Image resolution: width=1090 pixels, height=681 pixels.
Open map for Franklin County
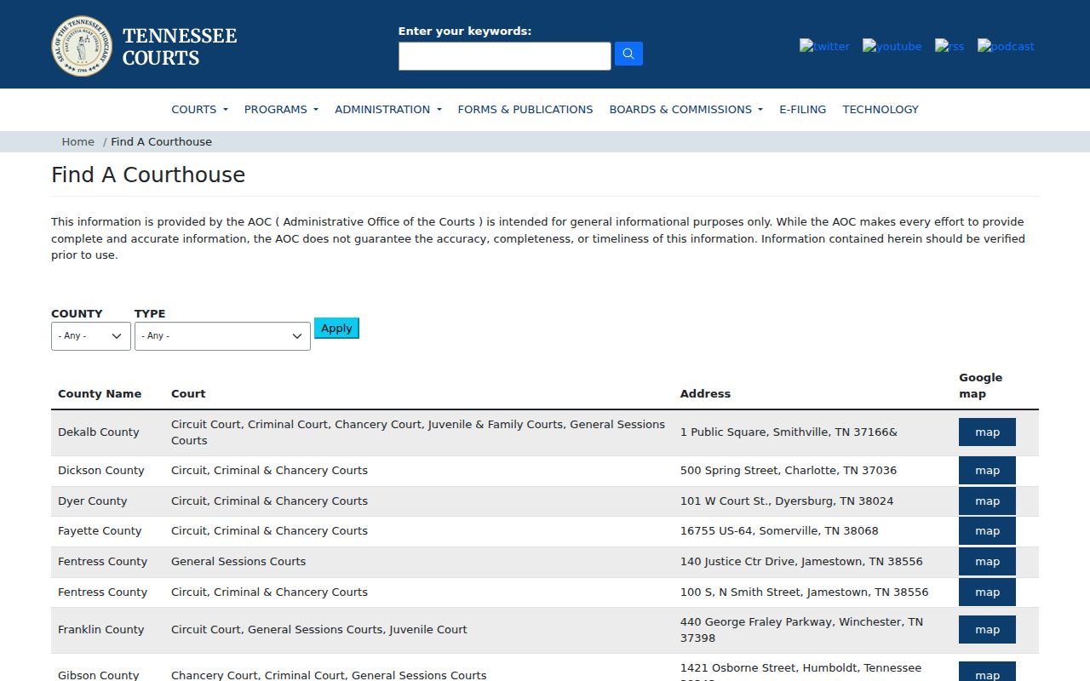click(x=987, y=630)
